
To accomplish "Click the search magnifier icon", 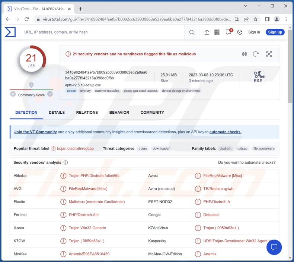I will pyautogui.click(x=192, y=32).
